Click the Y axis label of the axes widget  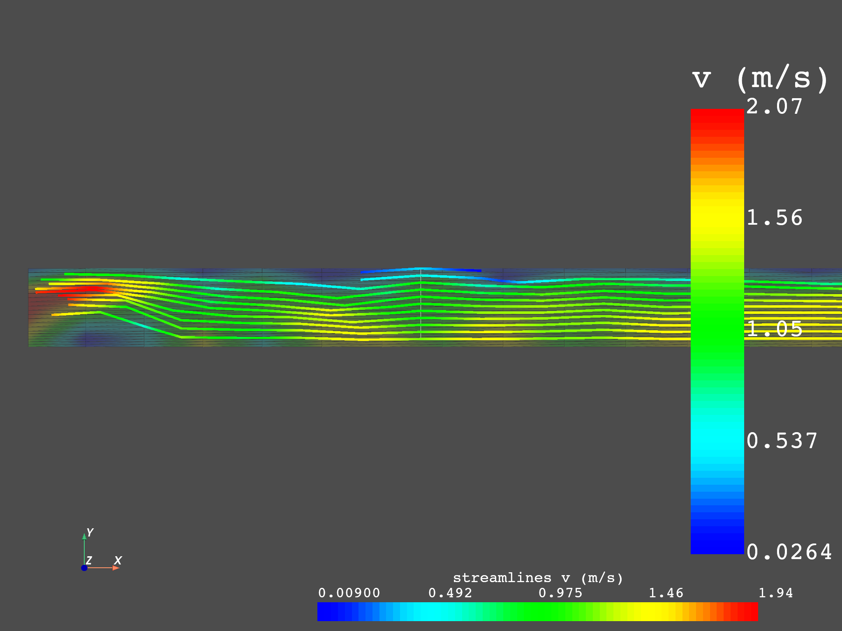pyautogui.click(x=90, y=532)
